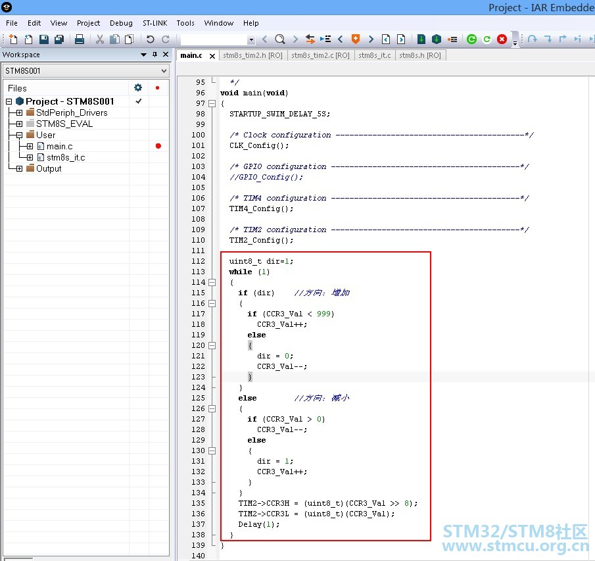Redo the last undone edit
The height and width of the screenshot is (561, 595).
click(166, 39)
